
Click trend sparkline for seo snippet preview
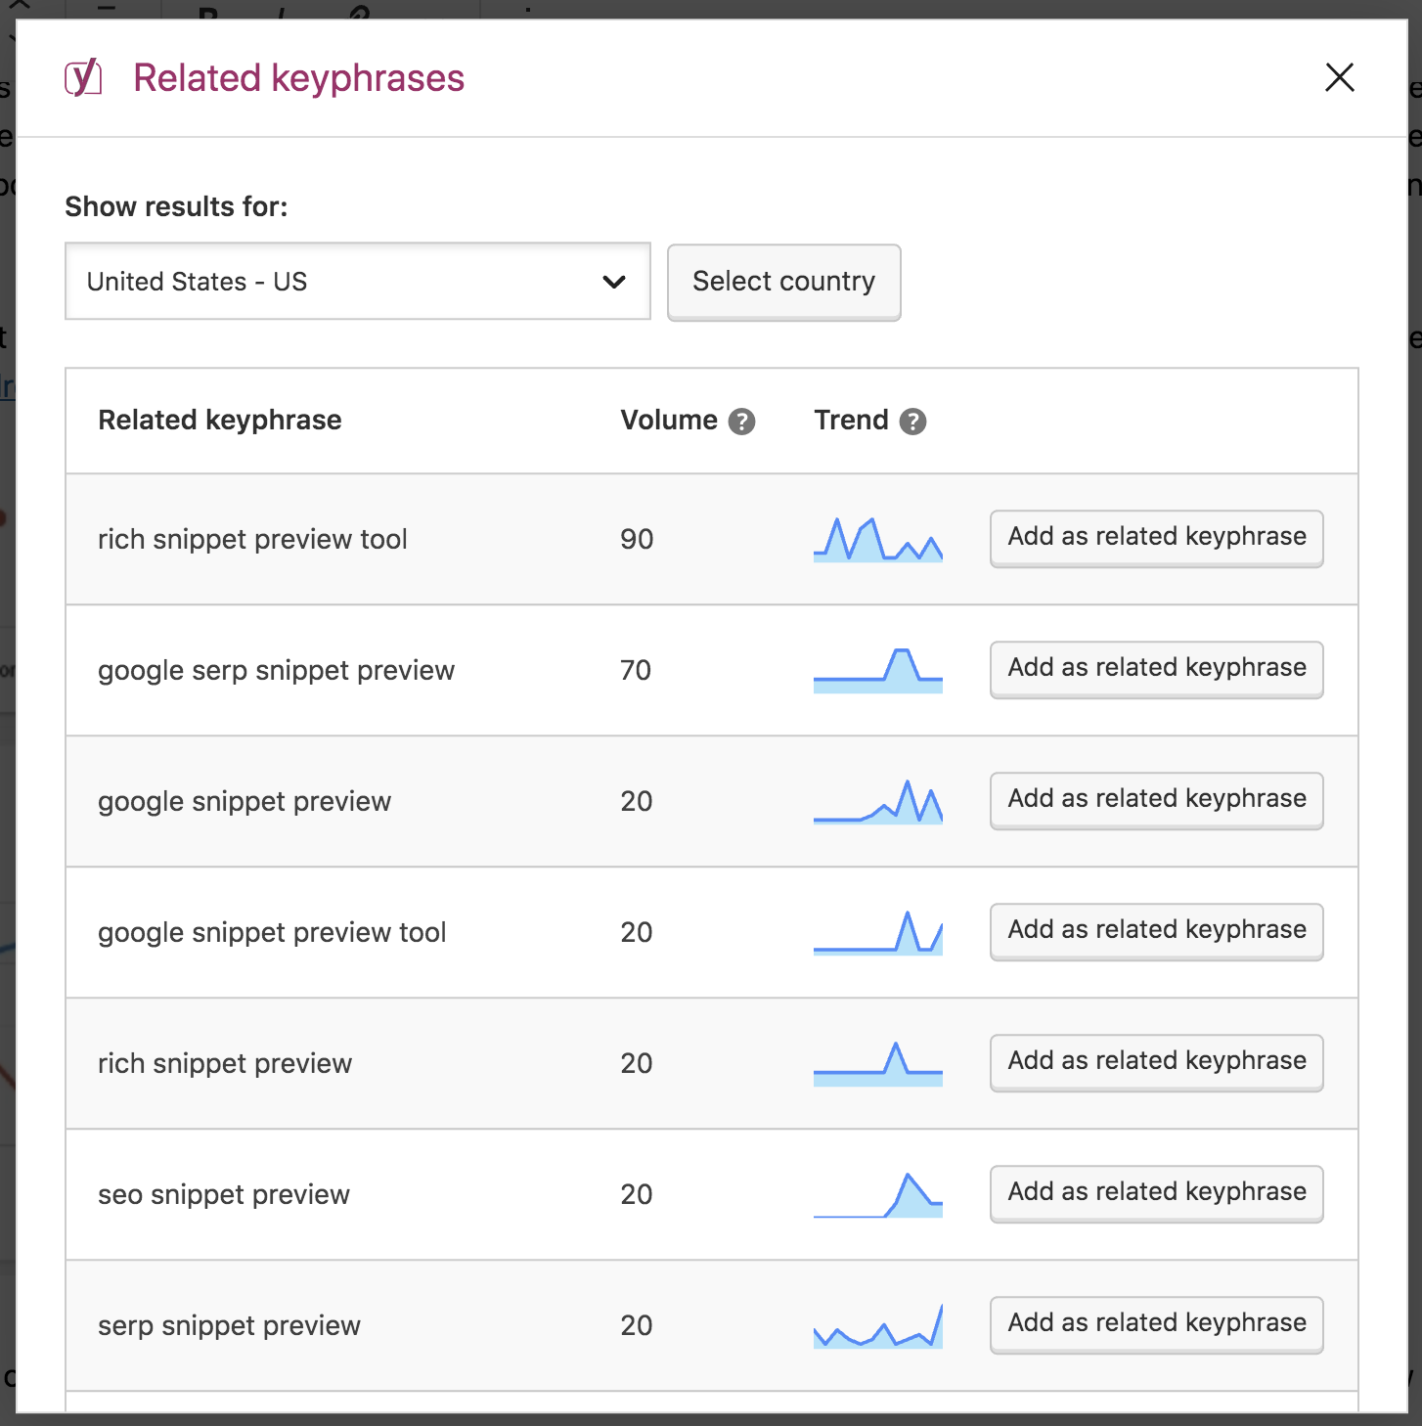tap(877, 1195)
